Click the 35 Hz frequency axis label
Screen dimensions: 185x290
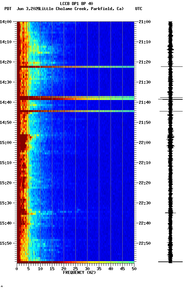click(99, 269)
